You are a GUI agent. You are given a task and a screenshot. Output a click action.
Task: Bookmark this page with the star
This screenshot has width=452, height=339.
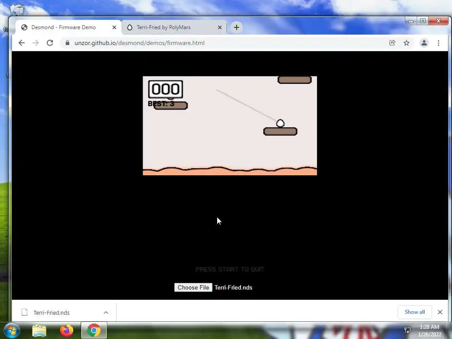click(407, 43)
